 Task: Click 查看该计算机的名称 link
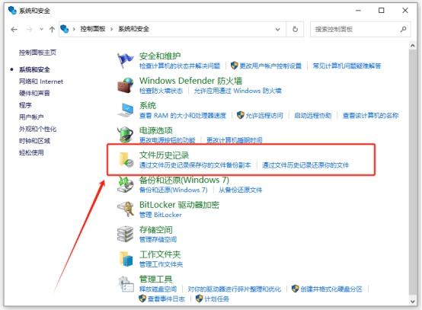coord(371,116)
